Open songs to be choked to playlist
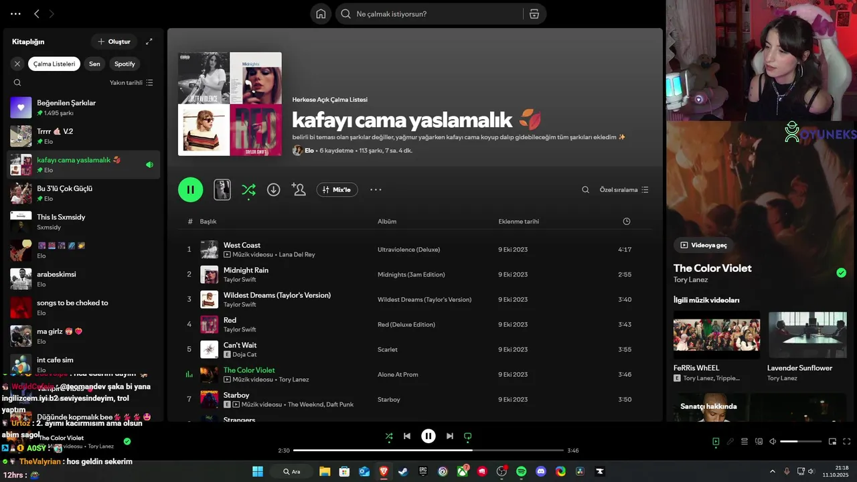 (84, 307)
